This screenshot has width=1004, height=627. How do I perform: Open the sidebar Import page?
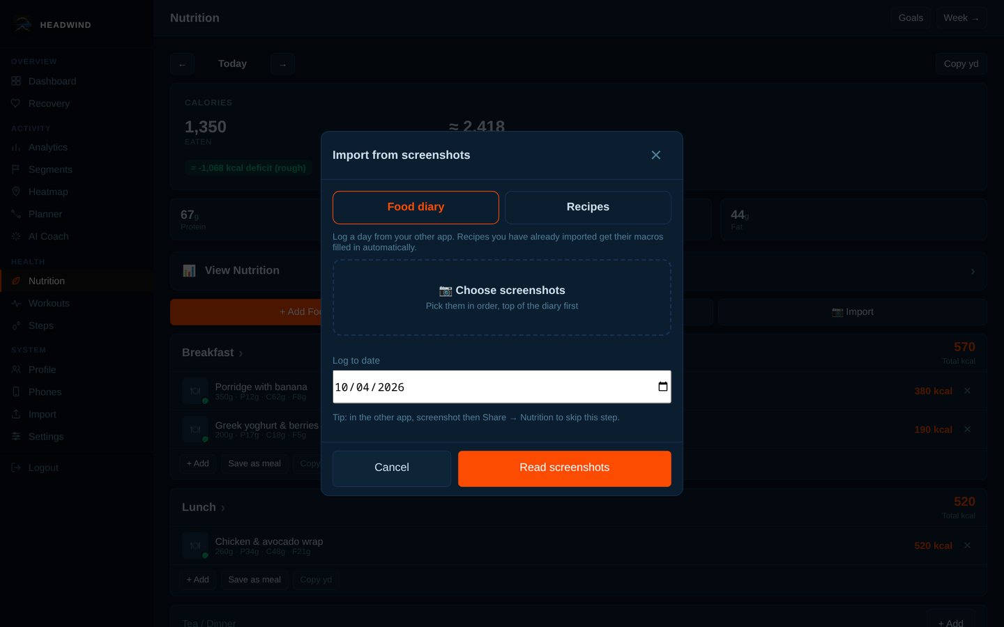[x=77, y=415]
